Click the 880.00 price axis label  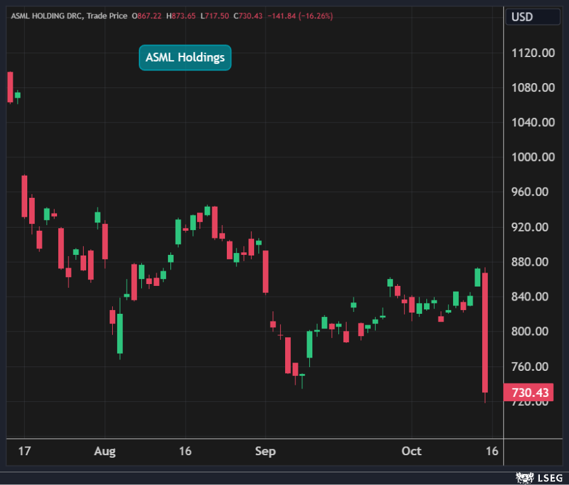(x=533, y=262)
